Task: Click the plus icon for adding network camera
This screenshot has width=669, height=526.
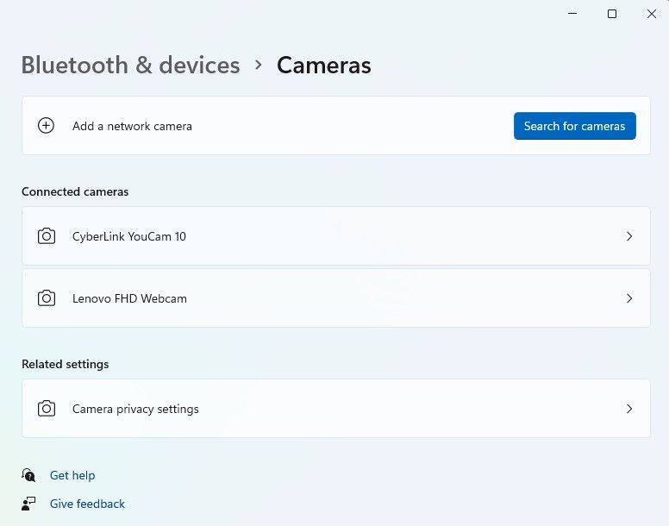Action: point(47,126)
